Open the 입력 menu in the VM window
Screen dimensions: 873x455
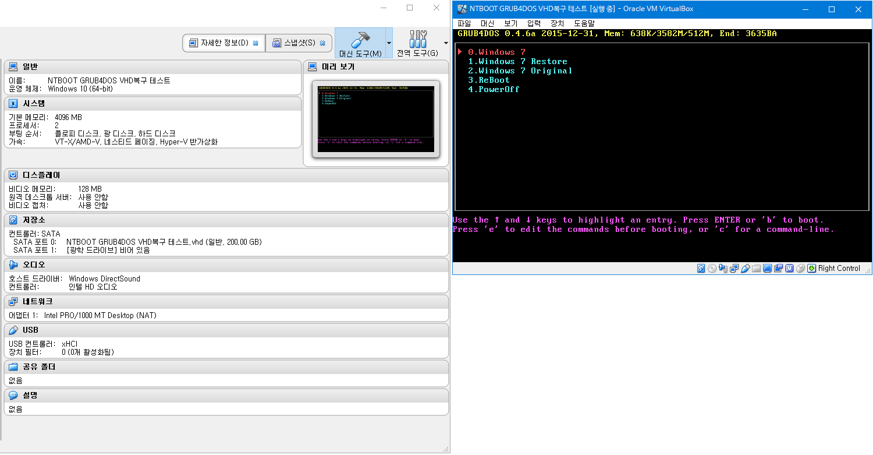(x=534, y=23)
